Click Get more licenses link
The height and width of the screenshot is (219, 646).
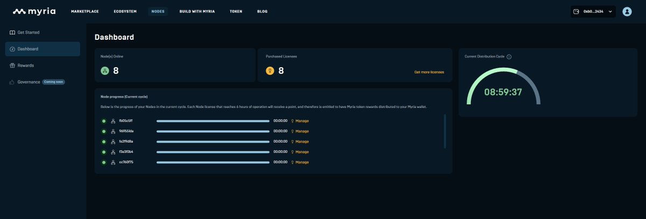[429, 72]
